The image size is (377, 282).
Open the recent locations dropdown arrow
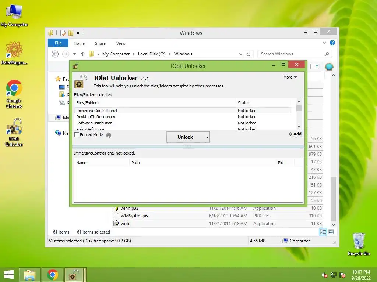pyautogui.click(x=74, y=54)
